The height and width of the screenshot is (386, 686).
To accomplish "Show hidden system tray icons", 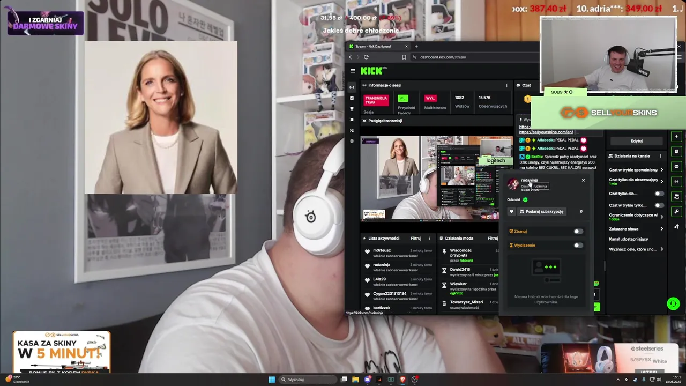I will pyautogui.click(x=618, y=380).
